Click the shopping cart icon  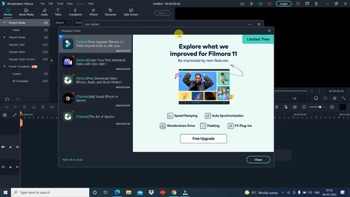tap(269, 4)
